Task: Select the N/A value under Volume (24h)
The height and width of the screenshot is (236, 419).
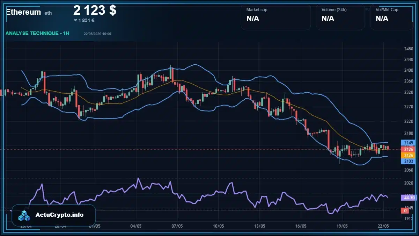Action: (328, 19)
